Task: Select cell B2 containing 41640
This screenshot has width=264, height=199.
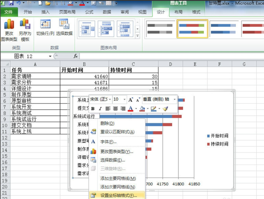Action: [84, 76]
